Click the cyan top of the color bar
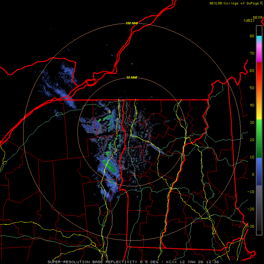This screenshot has width=264, height=264. pyautogui.click(x=259, y=38)
